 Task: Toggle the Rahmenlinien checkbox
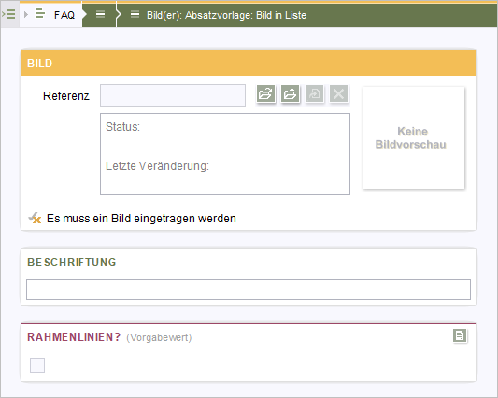[x=37, y=365]
